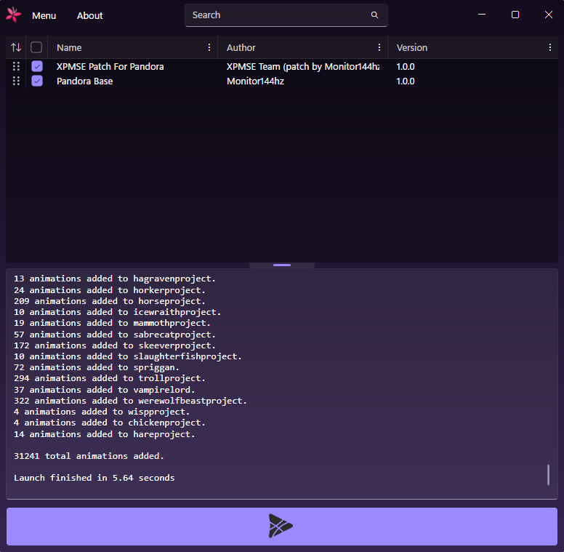The image size is (564, 552).
Task: Click the skeeverproject log line
Action: pyautogui.click(x=115, y=345)
